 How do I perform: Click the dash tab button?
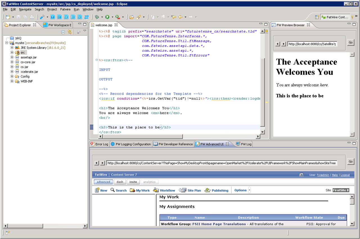click(x=120, y=182)
